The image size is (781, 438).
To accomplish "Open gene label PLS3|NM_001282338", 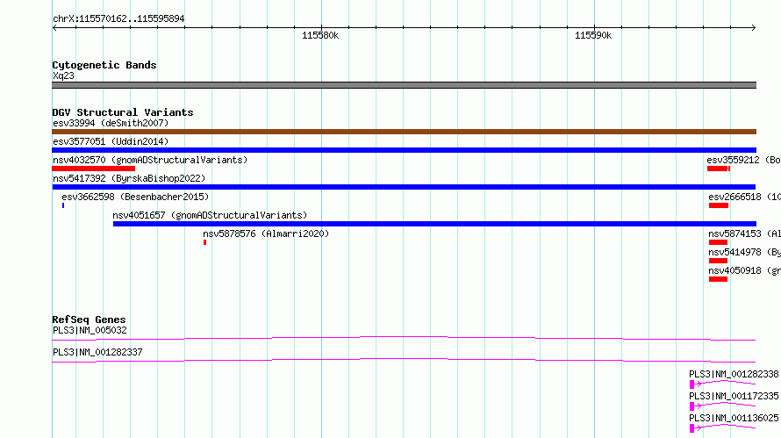I will click(734, 374).
